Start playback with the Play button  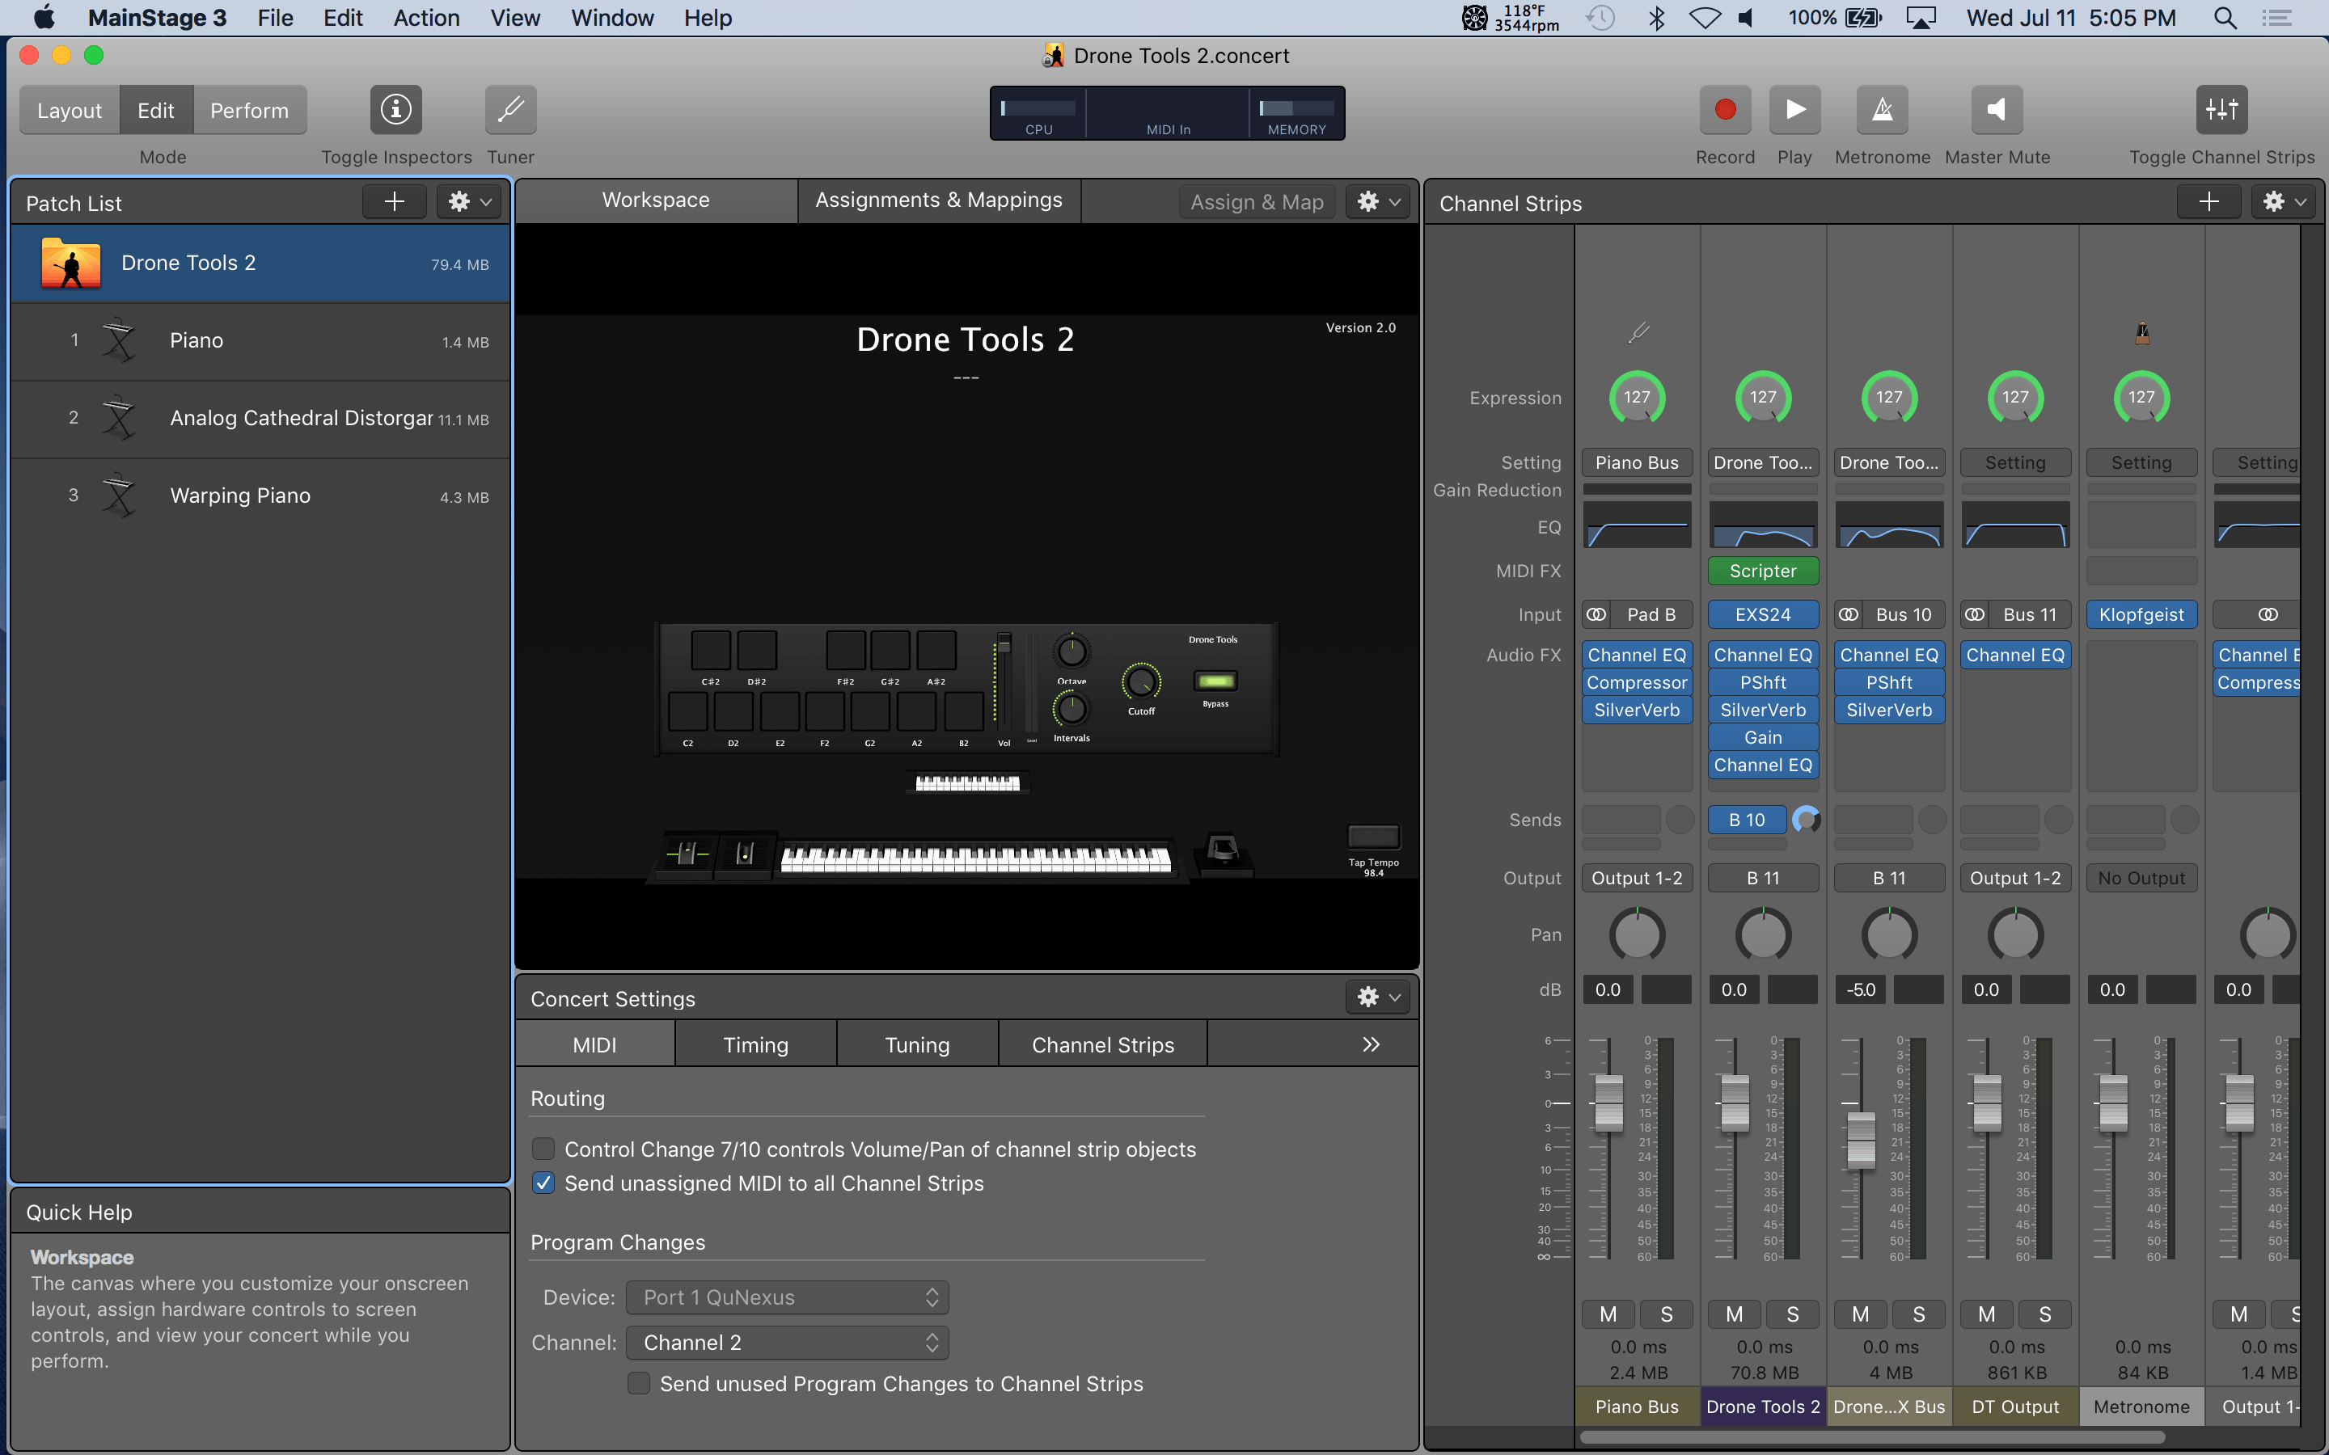[1794, 110]
